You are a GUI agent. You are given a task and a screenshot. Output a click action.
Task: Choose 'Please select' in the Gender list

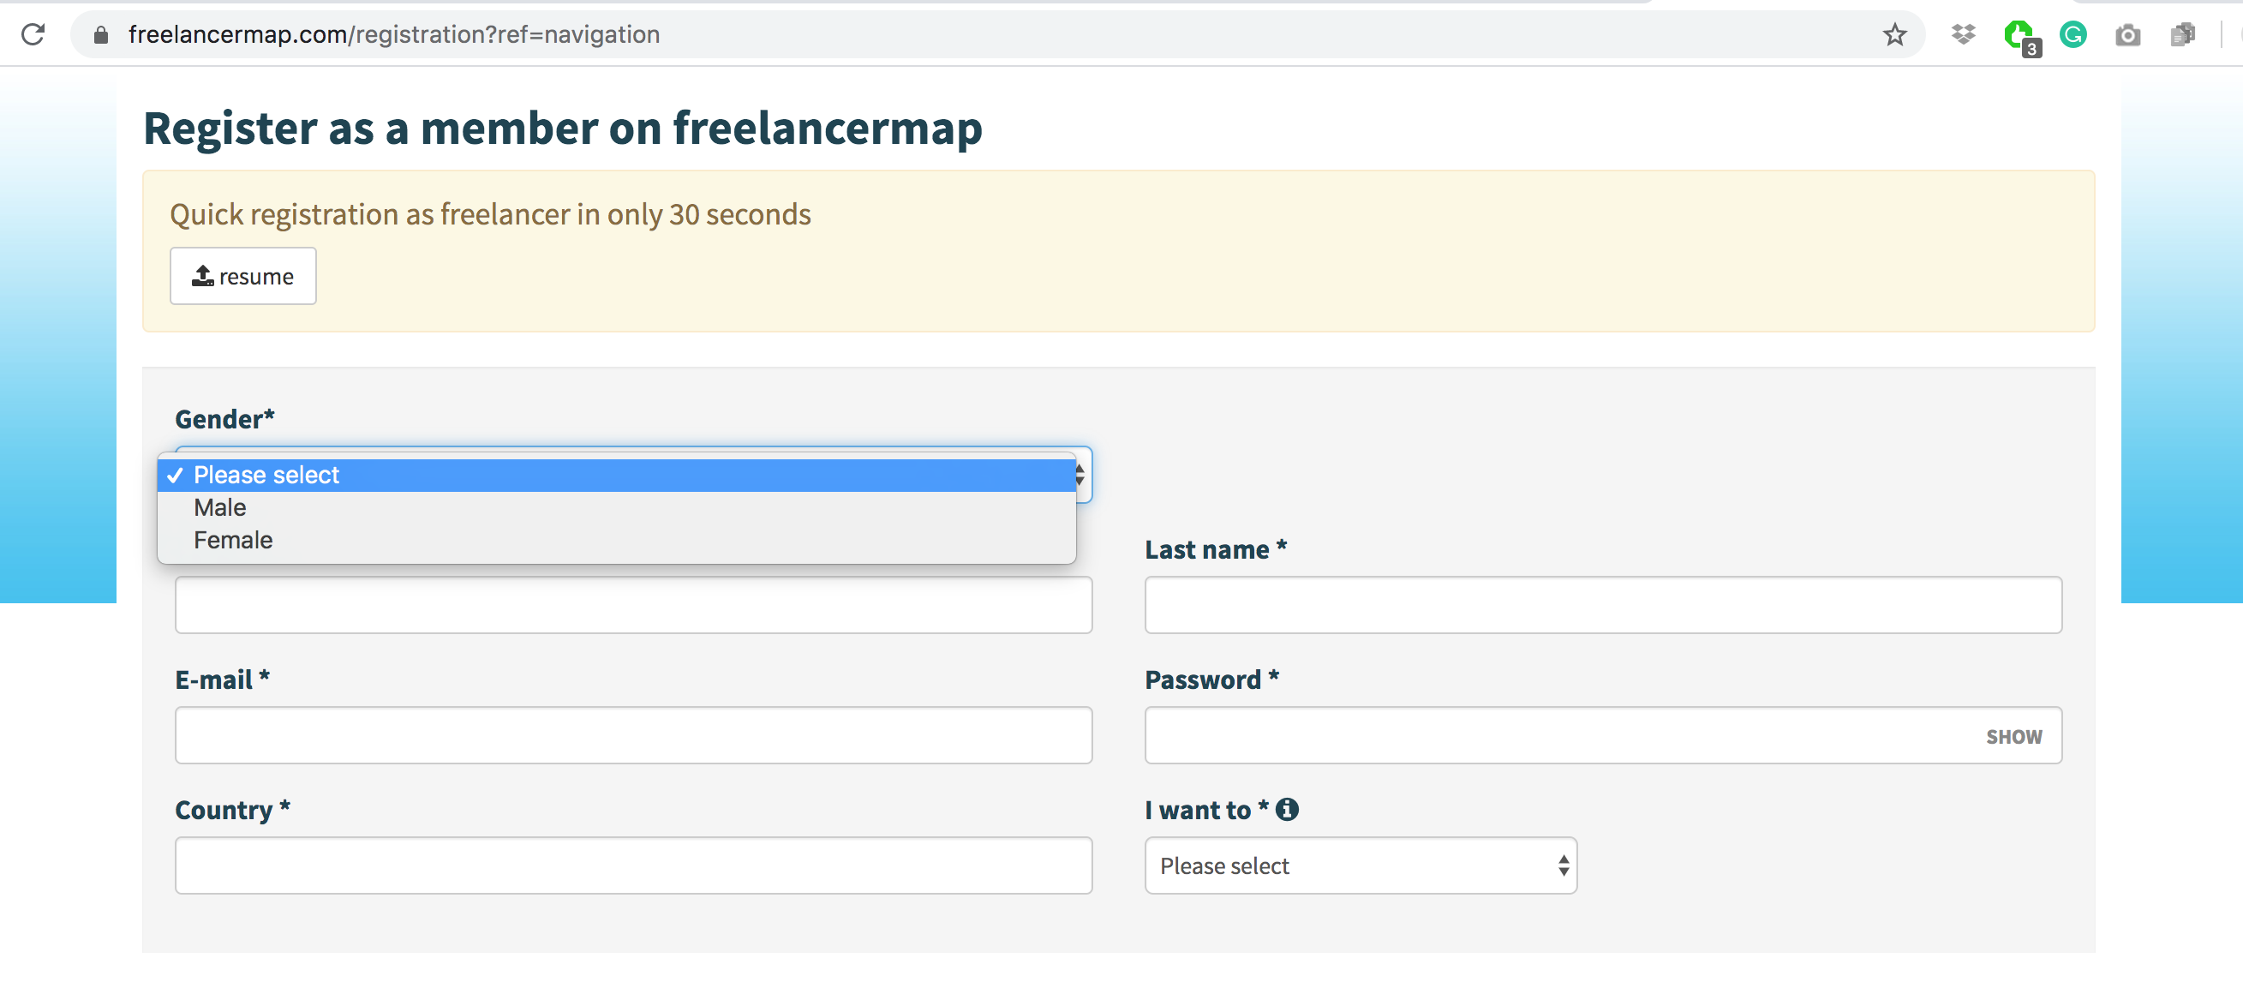click(x=265, y=475)
